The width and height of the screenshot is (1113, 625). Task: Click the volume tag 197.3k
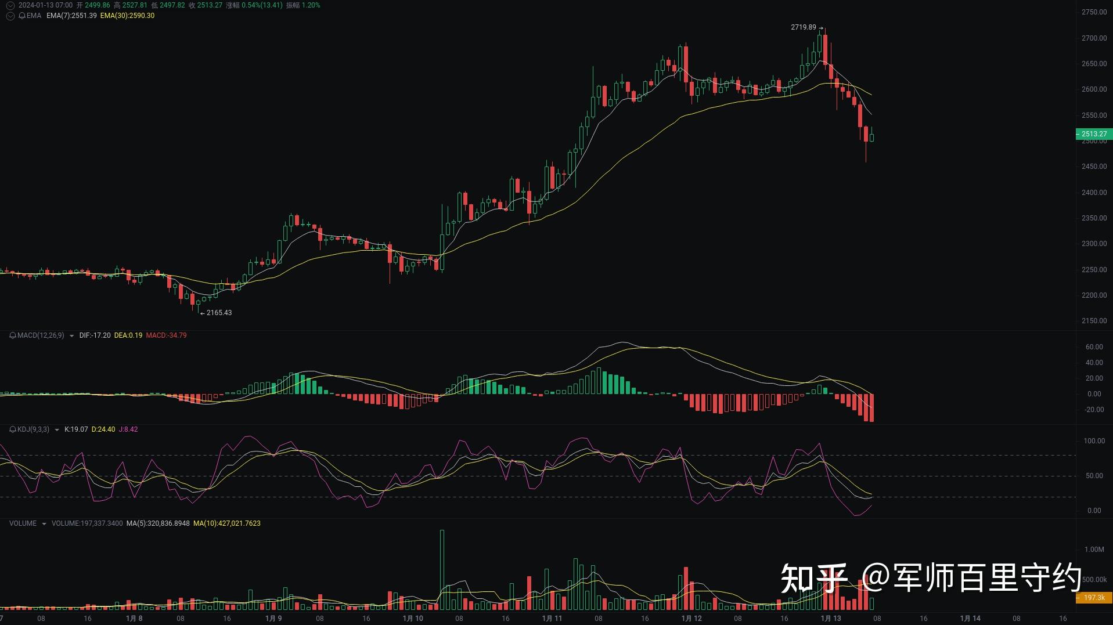(1094, 598)
